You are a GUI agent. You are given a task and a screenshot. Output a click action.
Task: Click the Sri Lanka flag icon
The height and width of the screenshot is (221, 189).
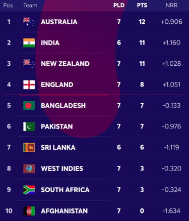pyautogui.click(x=29, y=148)
